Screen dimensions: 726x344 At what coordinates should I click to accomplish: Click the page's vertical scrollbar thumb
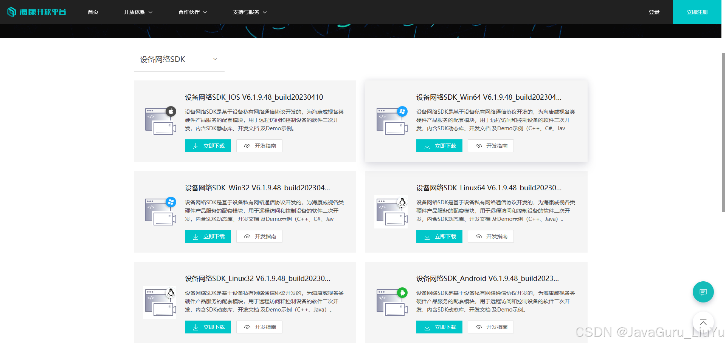(723, 132)
